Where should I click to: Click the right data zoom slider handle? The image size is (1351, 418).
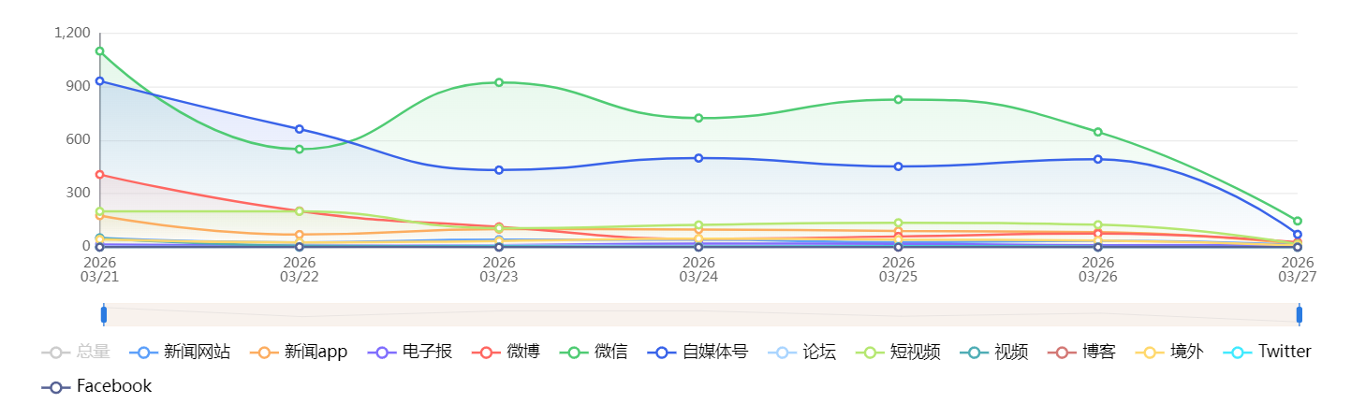1300,315
